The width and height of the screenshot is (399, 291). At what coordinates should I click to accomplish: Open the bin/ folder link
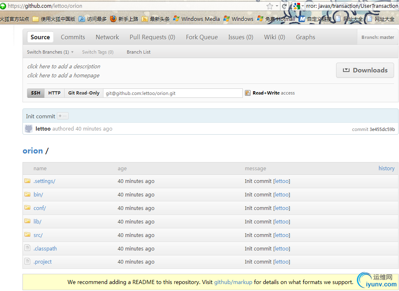coord(38,195)
